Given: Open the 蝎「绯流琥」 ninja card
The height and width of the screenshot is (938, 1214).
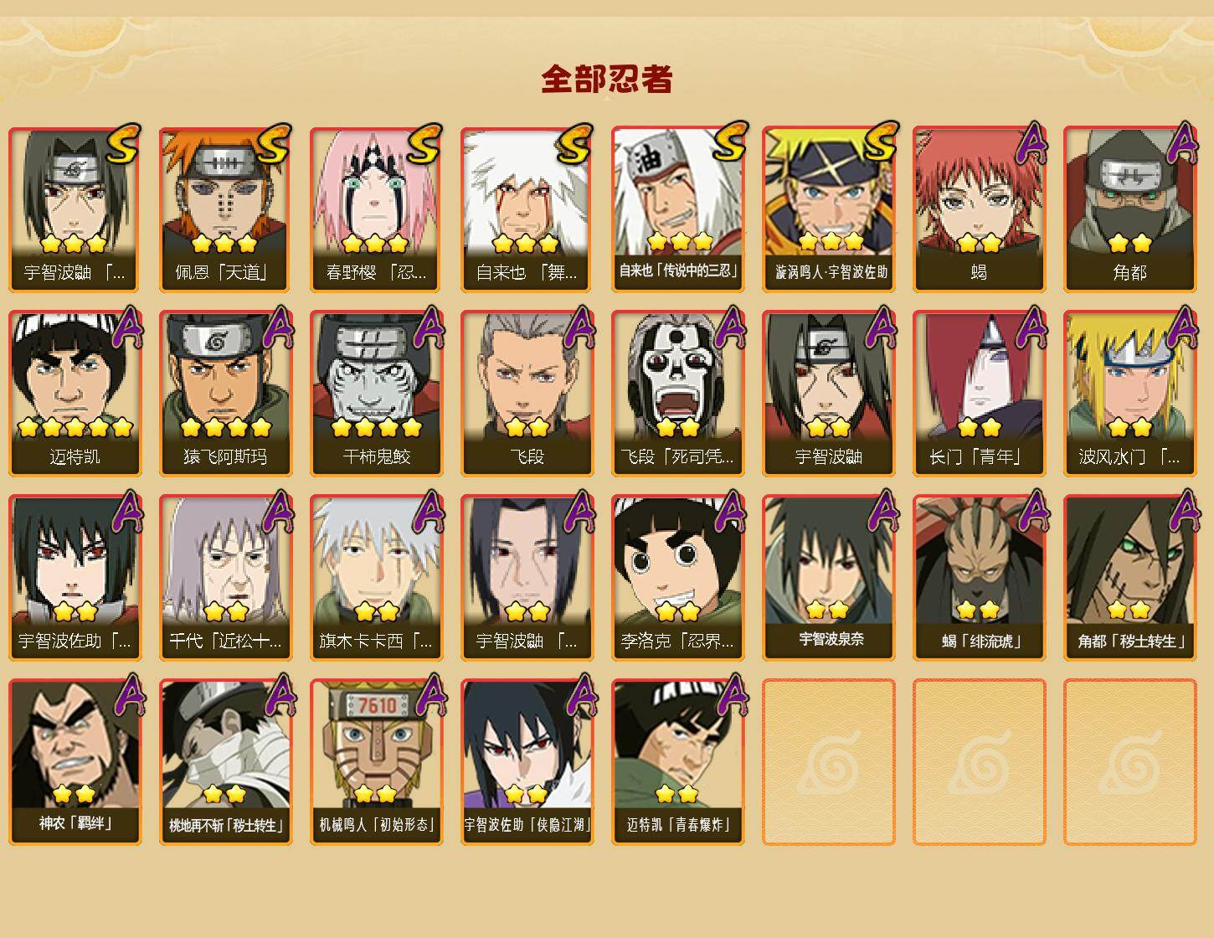Looking at the screenshot, I should pyautogui.click(x=980, y=578).
